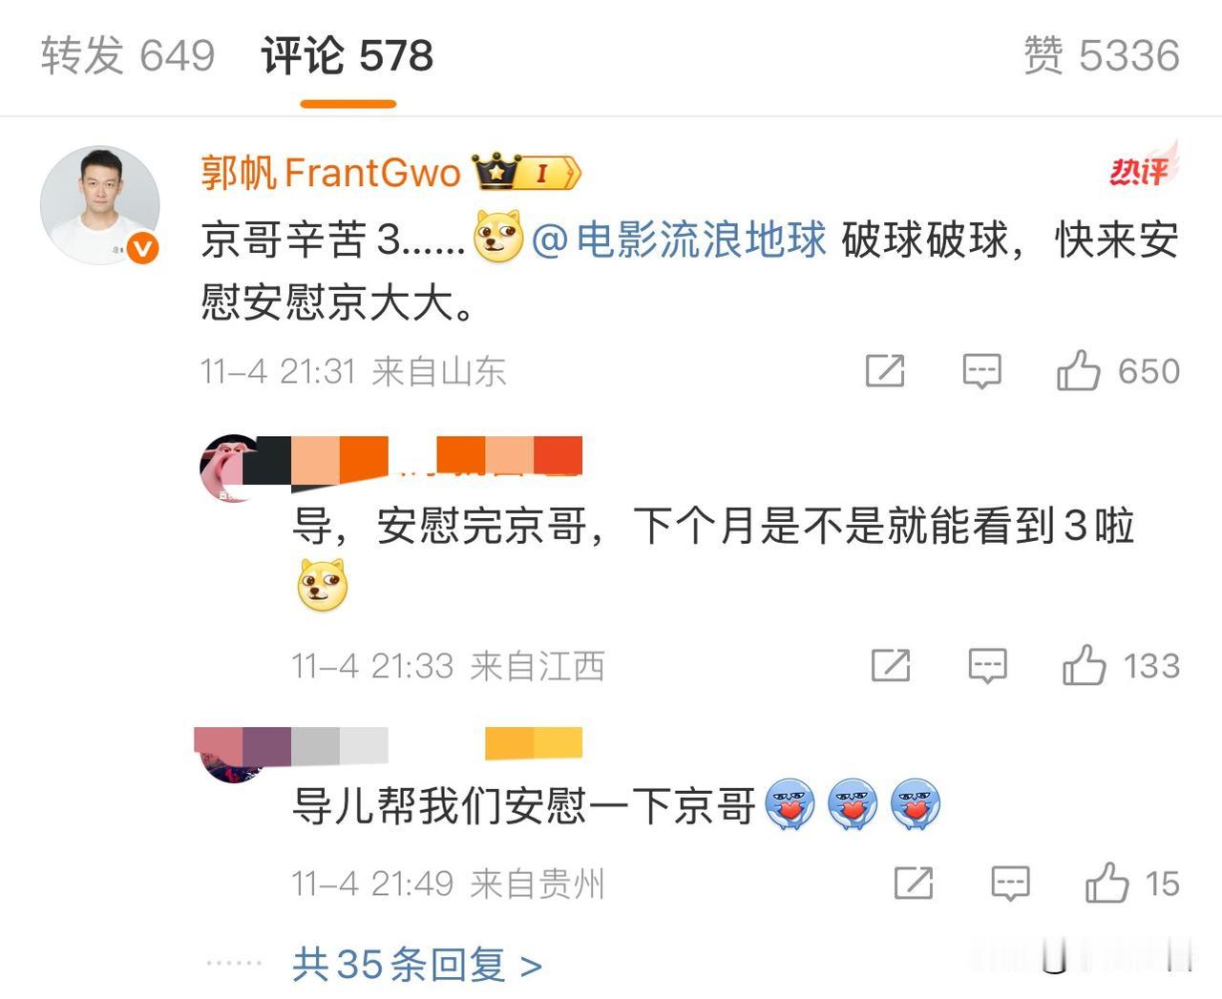Share the 贵州 reply via forward icon
This screenshot has width=1222, height=999.
tap(914, 883)
